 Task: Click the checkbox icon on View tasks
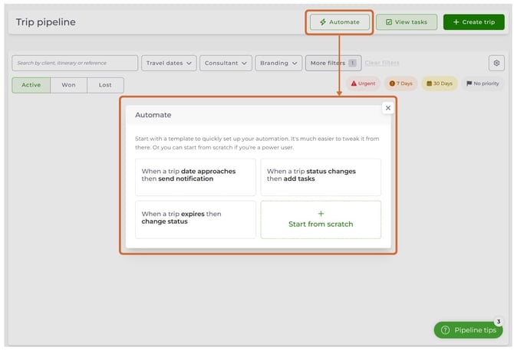[x=389, y=22]
